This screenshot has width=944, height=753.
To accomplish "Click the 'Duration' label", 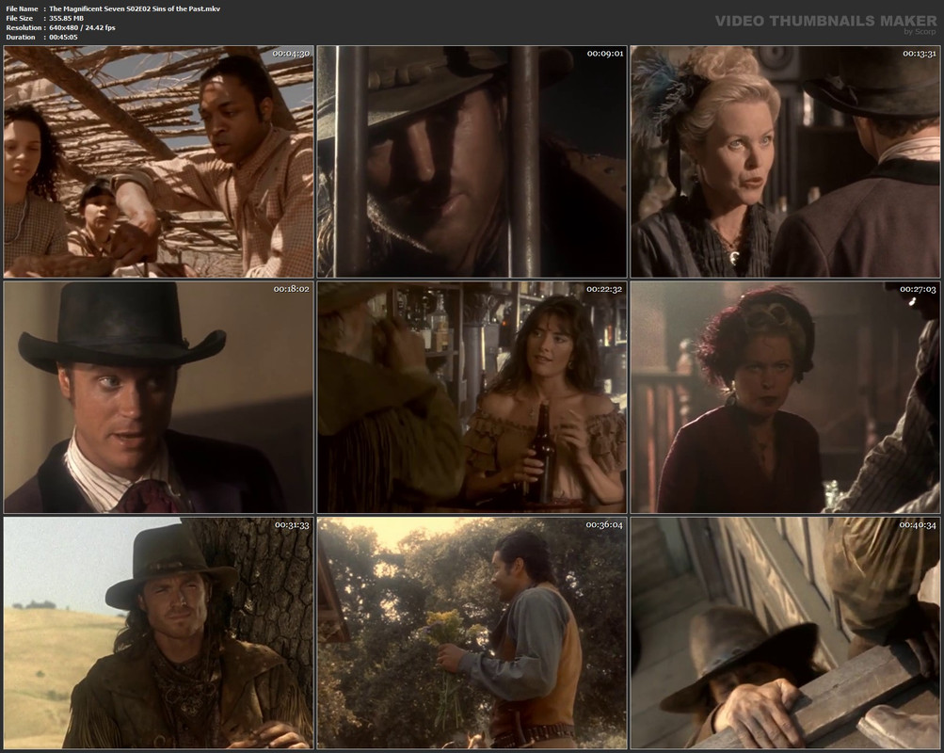I will [x=21, y=38].
